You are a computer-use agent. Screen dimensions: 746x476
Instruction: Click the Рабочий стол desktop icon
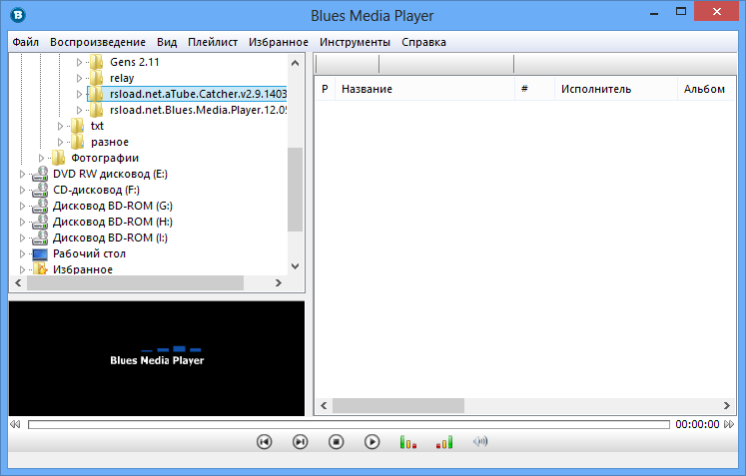click(40, 253)
